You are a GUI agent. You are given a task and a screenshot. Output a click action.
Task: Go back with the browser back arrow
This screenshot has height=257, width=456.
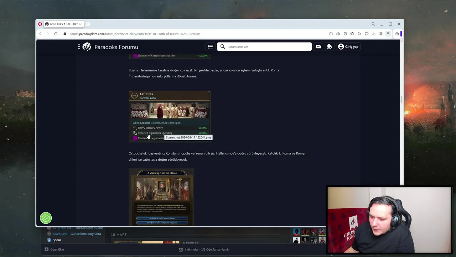(40, 34)
